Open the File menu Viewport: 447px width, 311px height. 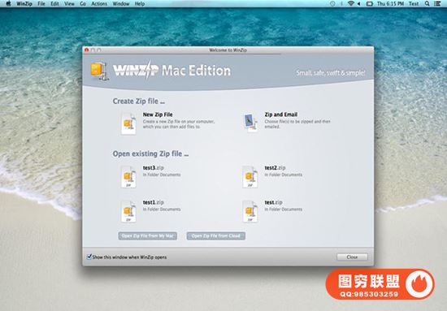point(41,4)
